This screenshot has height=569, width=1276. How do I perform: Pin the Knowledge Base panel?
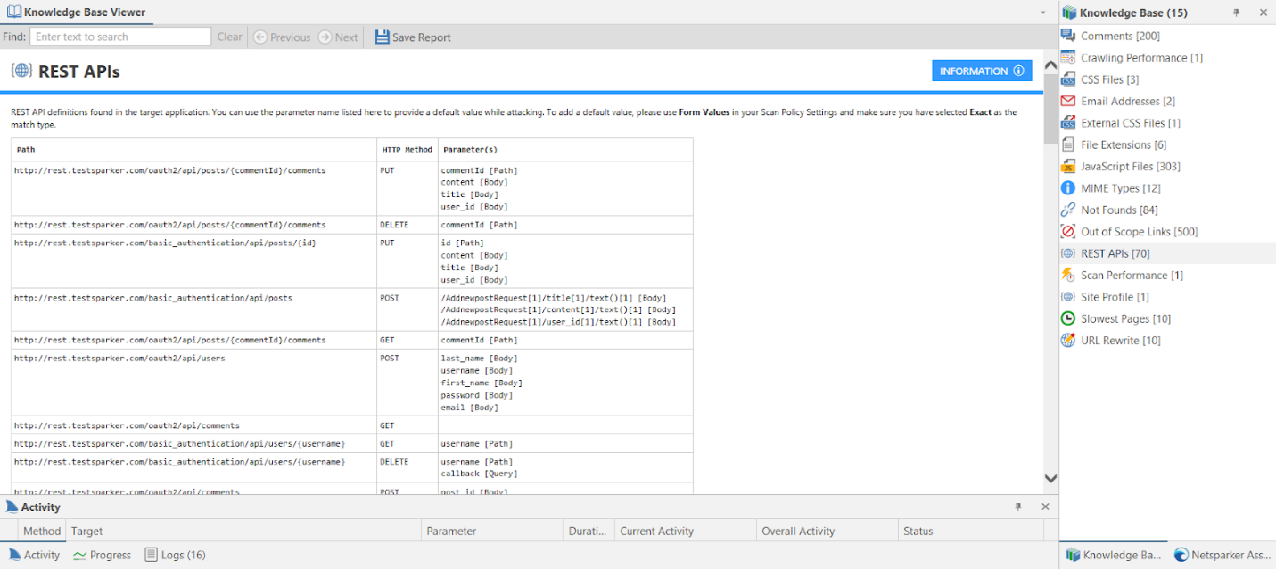[1237, 12]
